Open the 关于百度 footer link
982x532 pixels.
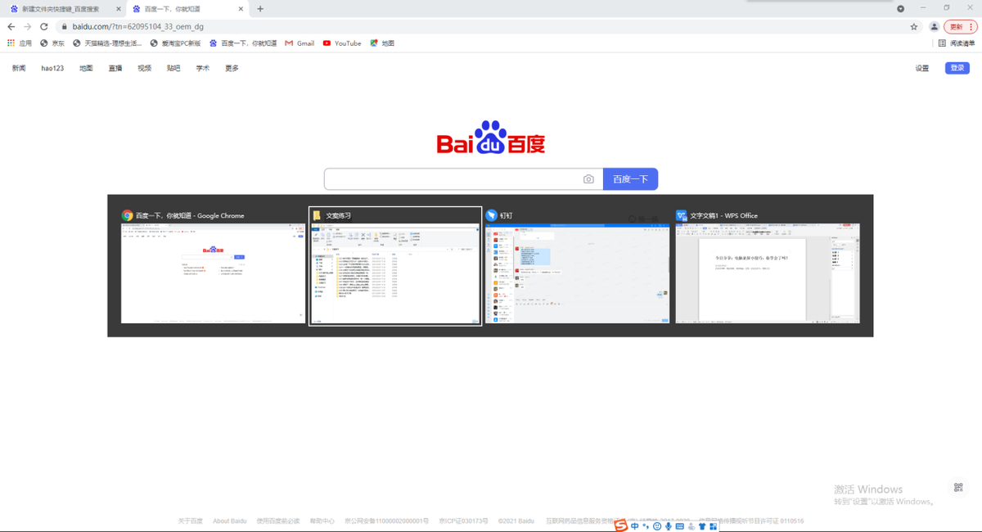(x=191, y=521)
